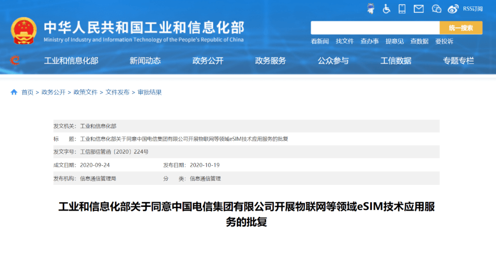Viewport: 496px width, 254px height.
Task: Click the home icon in breadcrumb
Action: point(14,92)
